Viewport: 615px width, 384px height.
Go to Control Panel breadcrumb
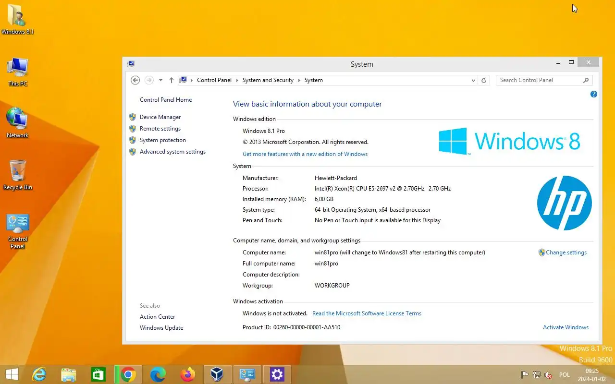(x=214, y=80)
